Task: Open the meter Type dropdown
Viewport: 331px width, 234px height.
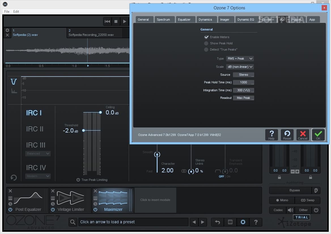Action: tap(240, 58)
